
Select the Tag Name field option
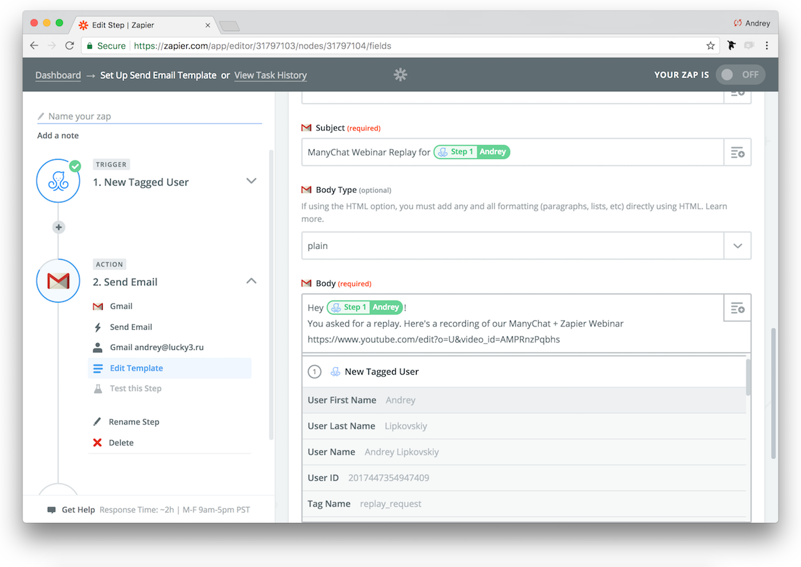coord(524,504)
